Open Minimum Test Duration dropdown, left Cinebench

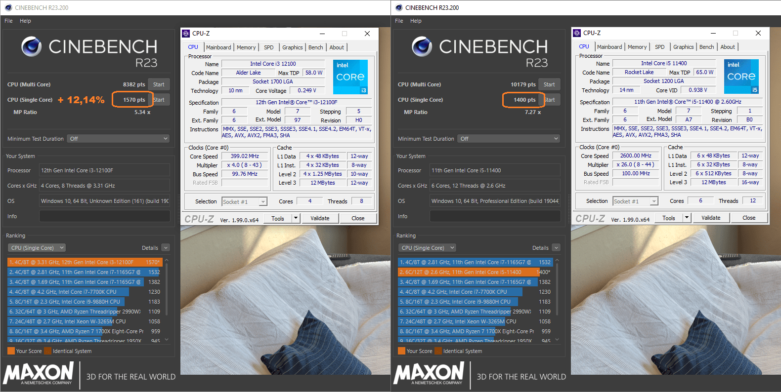click(119, 139)
